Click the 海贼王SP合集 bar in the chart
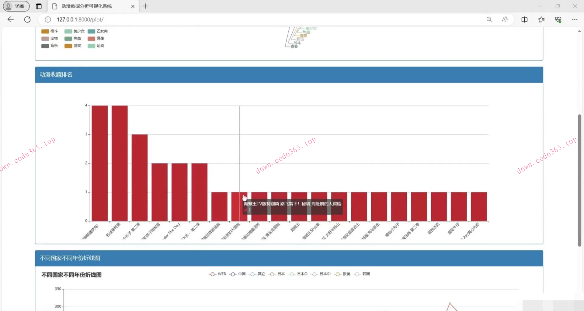 pos(319,207)
